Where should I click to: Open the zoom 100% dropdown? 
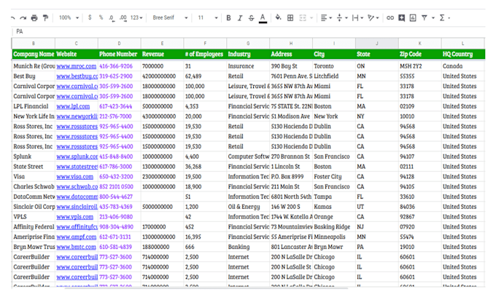(x=69, y=17)
